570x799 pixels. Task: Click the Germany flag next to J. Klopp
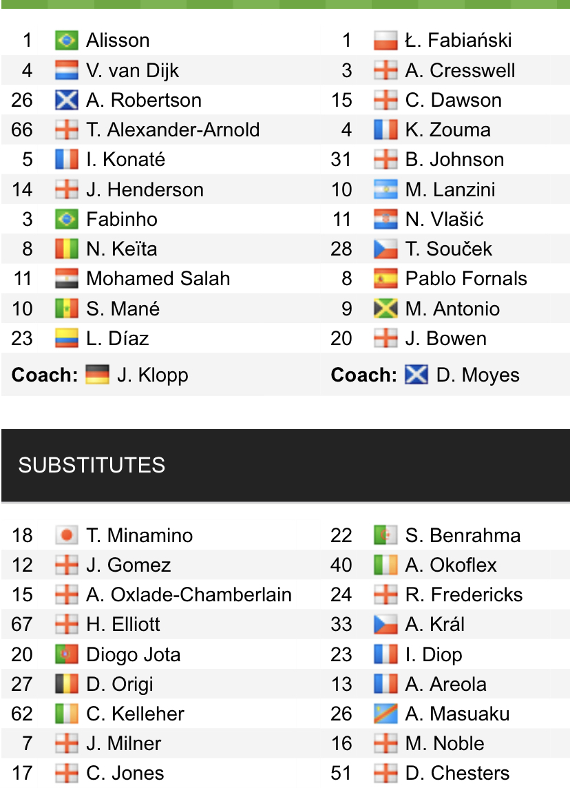pyautogui.click(x=97, y=375)
